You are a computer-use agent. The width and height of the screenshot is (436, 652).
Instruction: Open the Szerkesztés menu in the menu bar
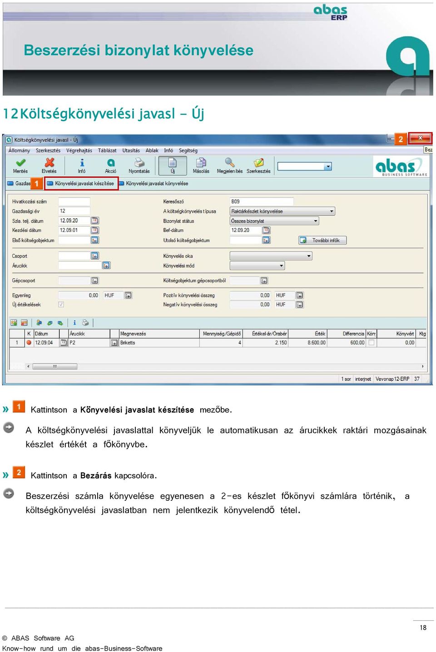pos(48,150)
